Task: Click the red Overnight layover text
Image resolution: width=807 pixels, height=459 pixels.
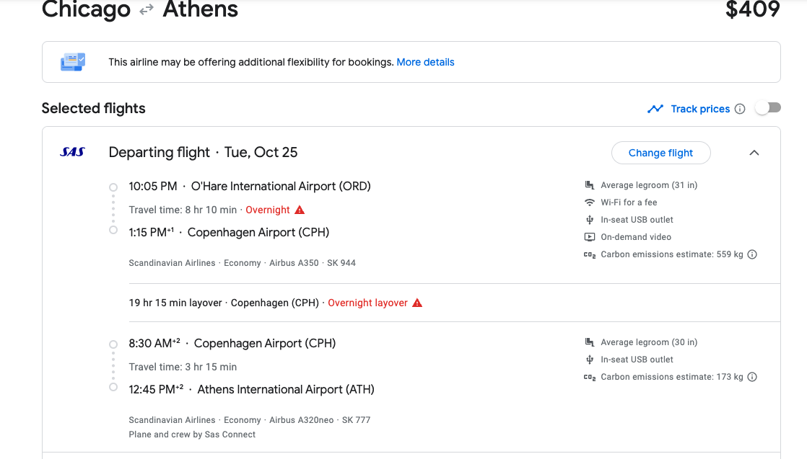Action: (x=367, y=303)
